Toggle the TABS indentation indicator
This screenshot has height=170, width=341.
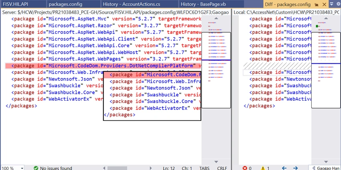tap(204, 168)
